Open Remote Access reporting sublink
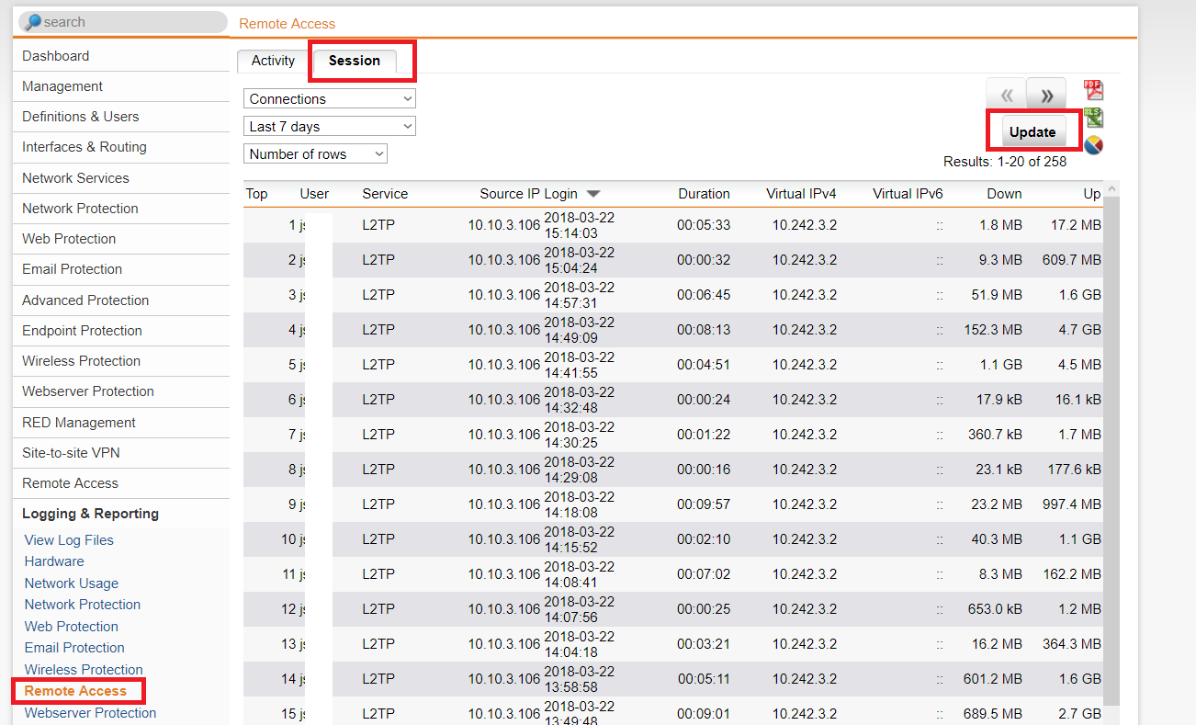 pyautogui.click(x=75, y=691)
